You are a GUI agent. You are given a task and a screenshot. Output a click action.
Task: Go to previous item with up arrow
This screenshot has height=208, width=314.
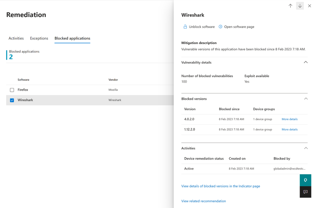pyautogui.click(x=290, y=6)
